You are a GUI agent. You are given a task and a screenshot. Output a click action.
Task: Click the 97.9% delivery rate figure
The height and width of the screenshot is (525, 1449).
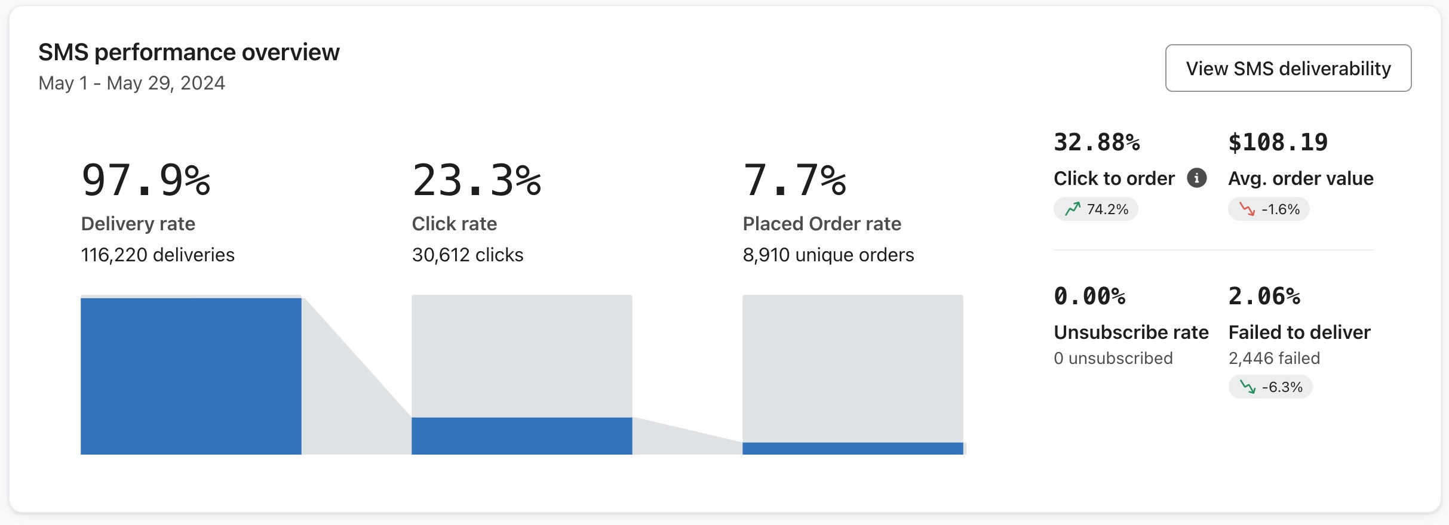coord(146,180)
